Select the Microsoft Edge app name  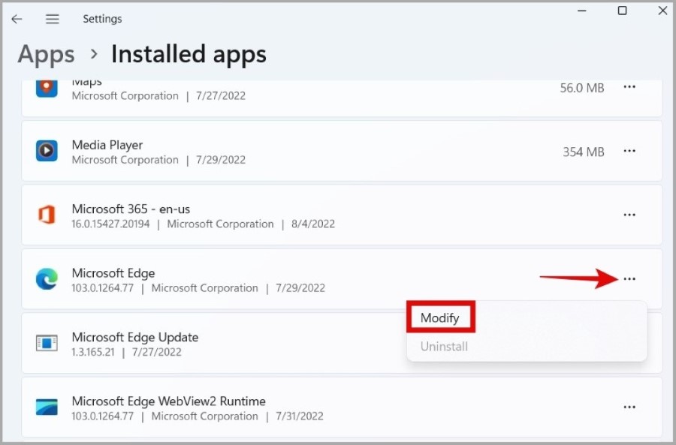tap(113, 273)
